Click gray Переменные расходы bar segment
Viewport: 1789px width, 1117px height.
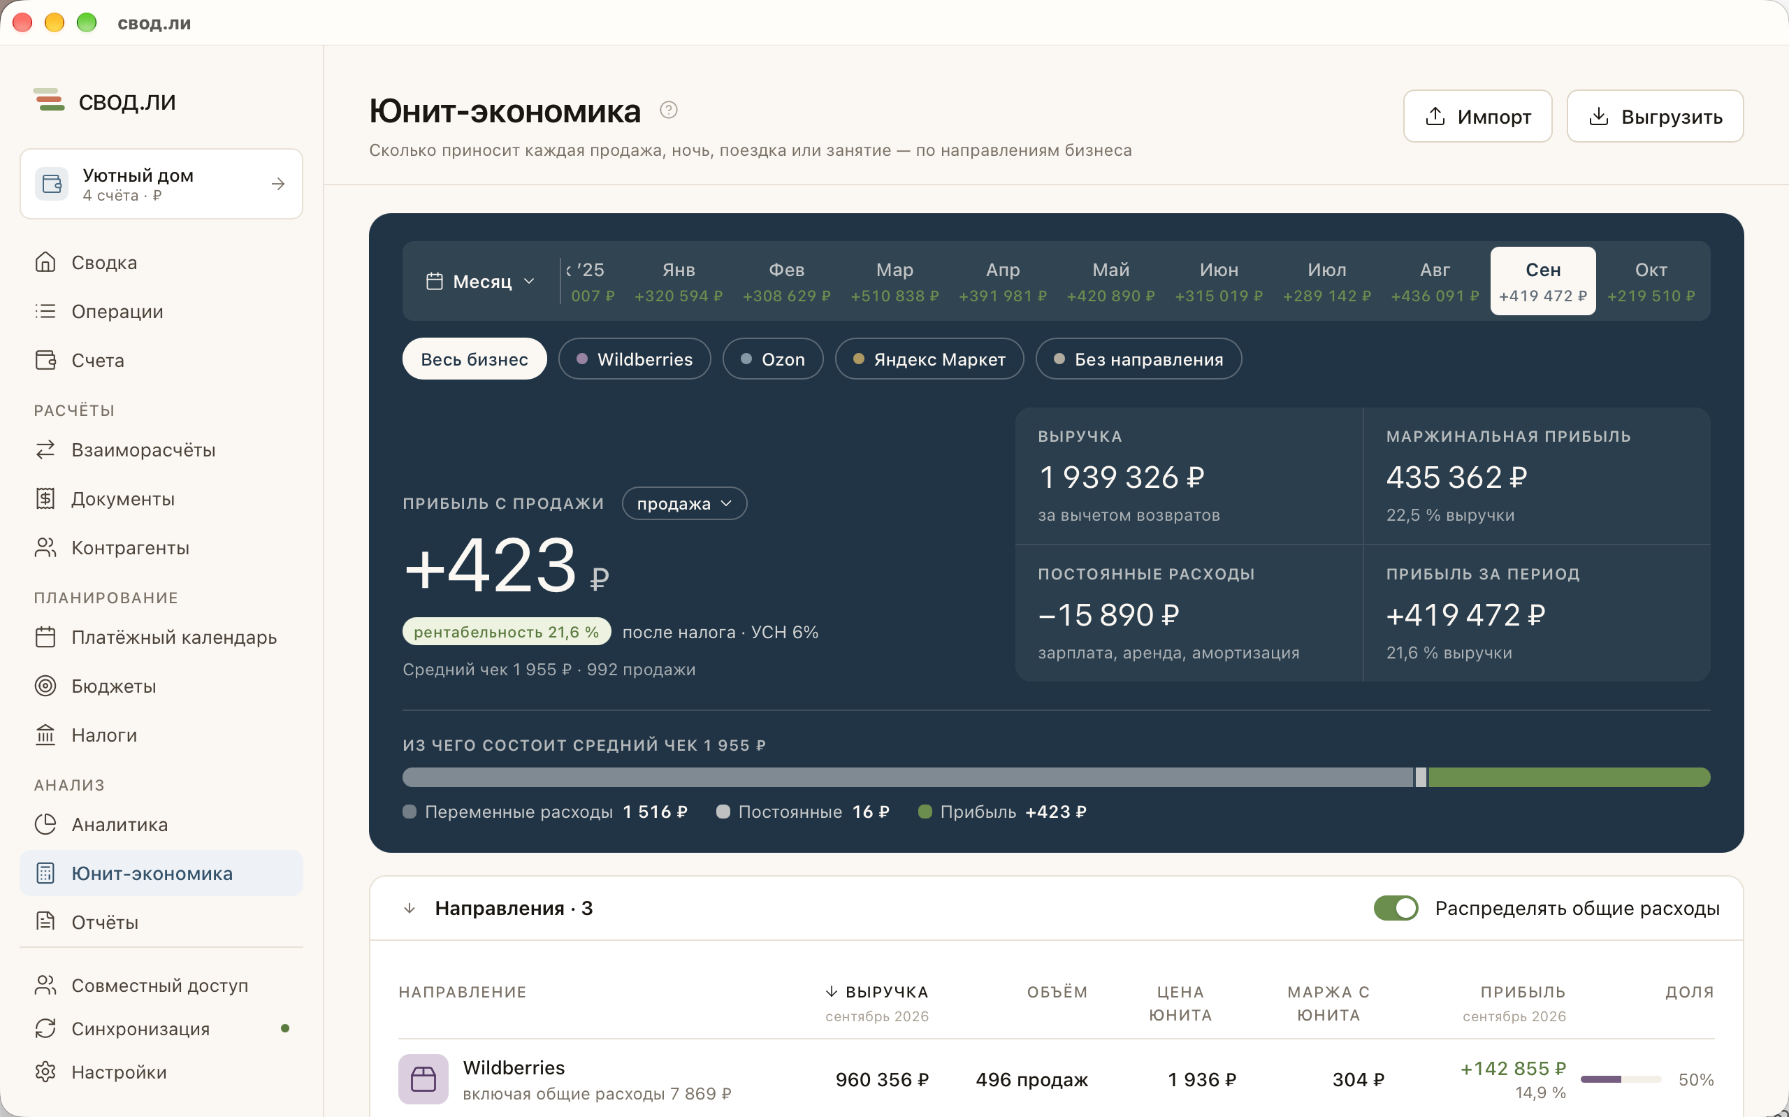pos(907,777)
